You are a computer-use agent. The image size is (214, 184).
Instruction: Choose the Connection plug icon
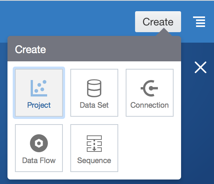click(149, 88)
